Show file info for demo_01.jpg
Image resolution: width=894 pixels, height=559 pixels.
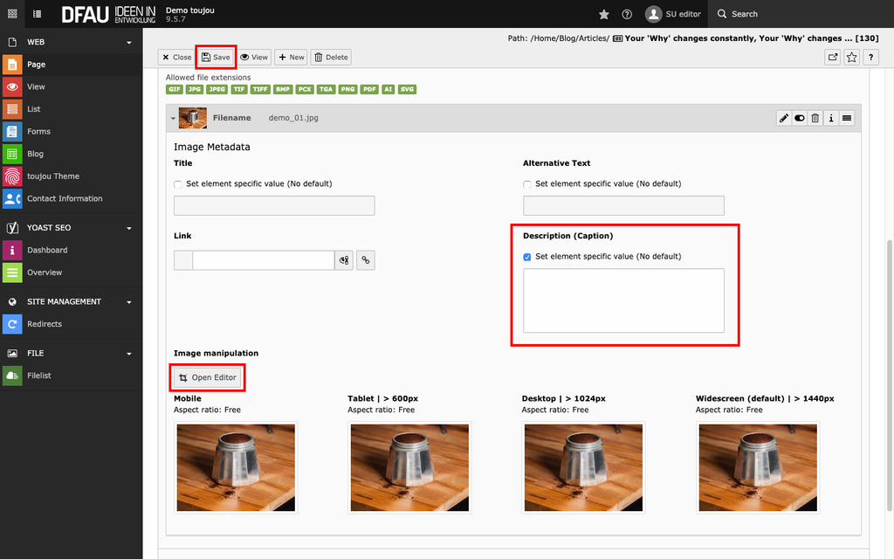(831, 118)
